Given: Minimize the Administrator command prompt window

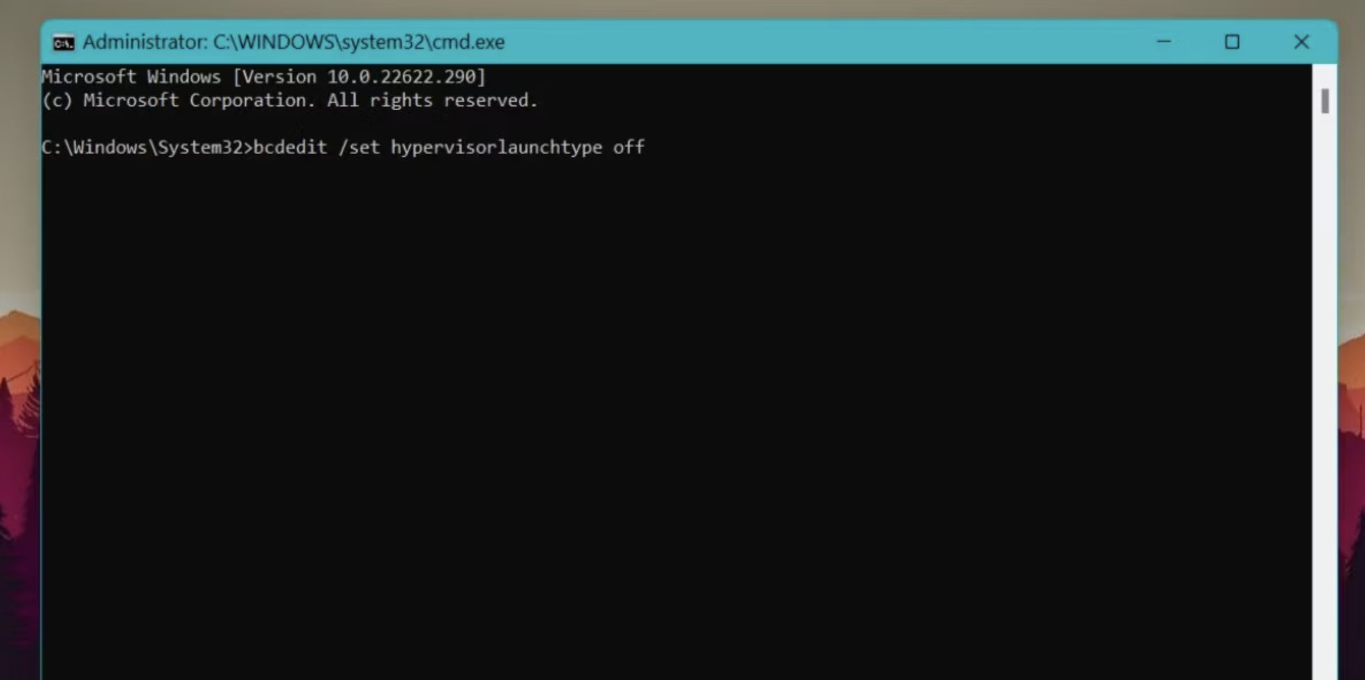Looking at the screenshot, I should [1164, 42].
